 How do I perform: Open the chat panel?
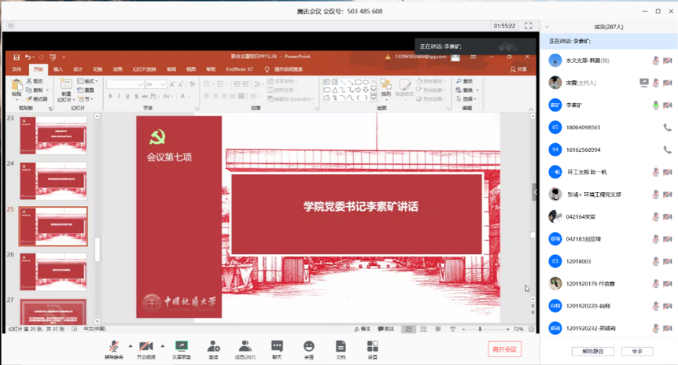click(x=277, y=346)
